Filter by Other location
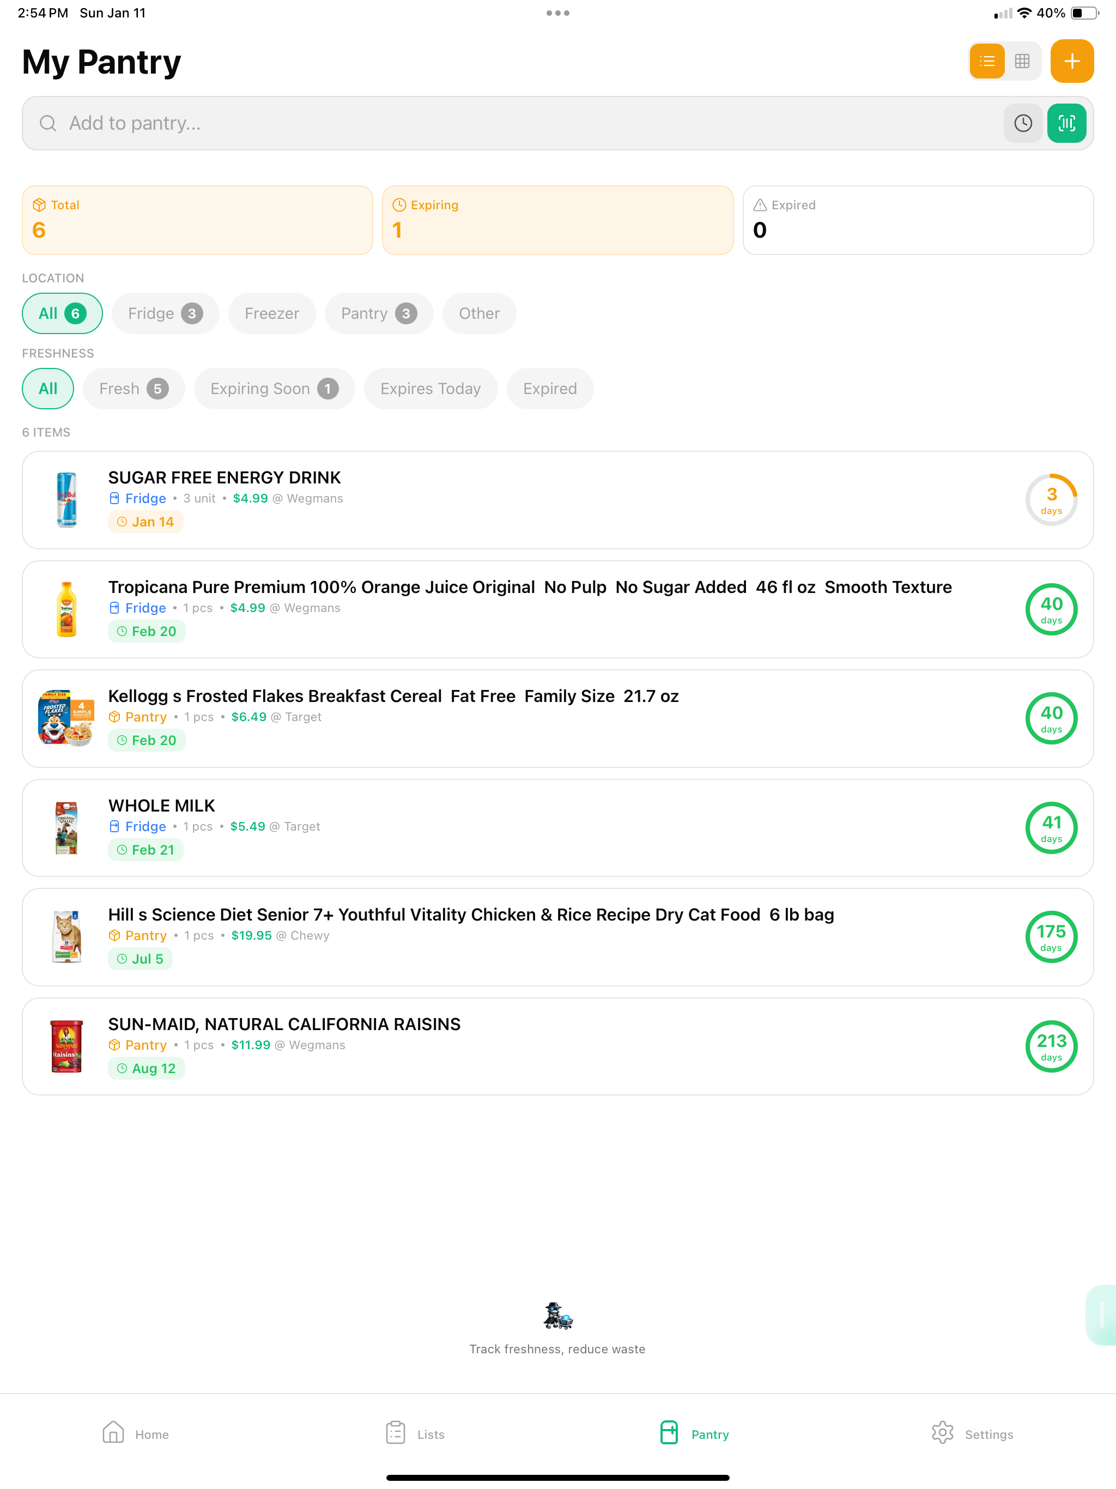Screen dimensions: 1116x1489 479,314
